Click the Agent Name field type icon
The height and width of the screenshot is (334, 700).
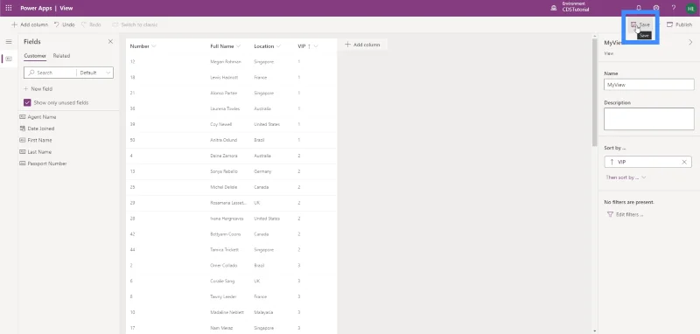[x=23, y=117]
